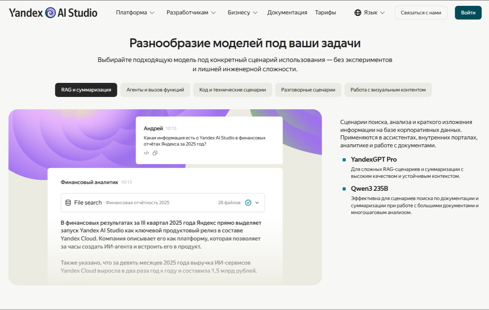
Task: Click the copy icon under Андрей's message
Action: (x=155, y=153)
